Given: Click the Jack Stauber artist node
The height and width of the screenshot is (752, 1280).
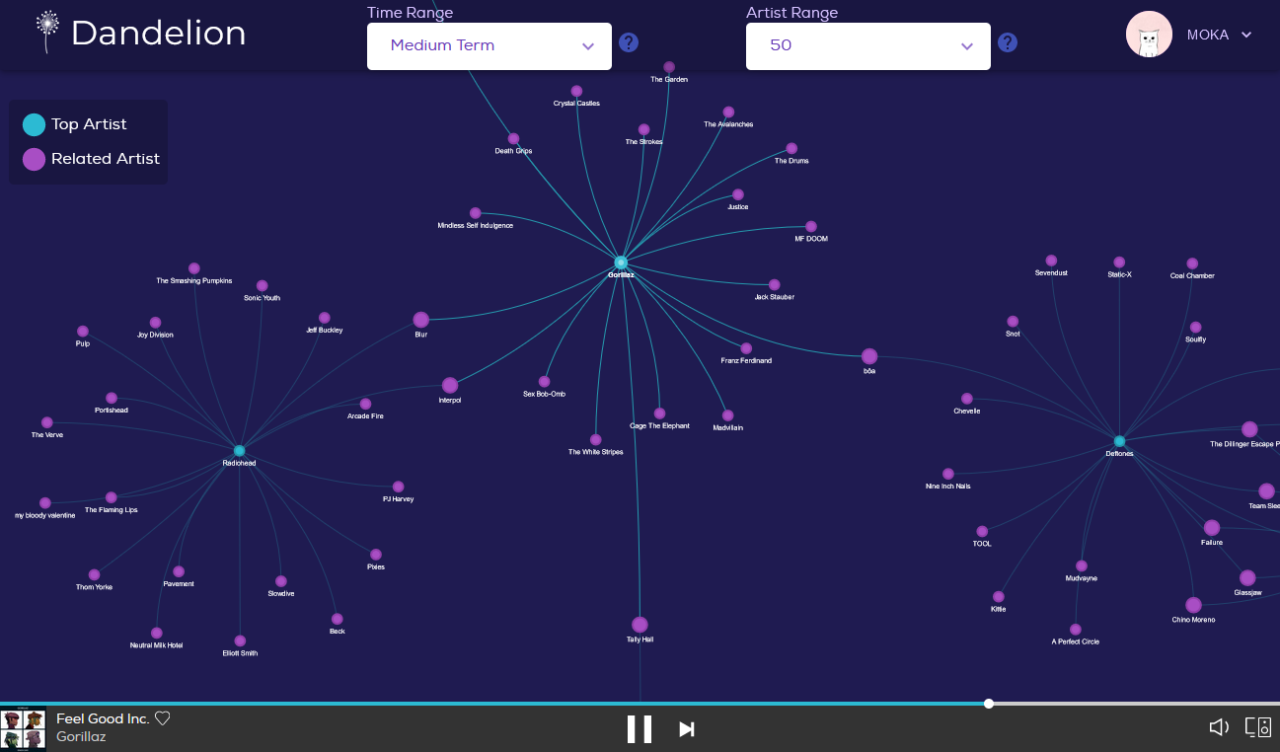Looking at the screenshot, I should (775, 284).
